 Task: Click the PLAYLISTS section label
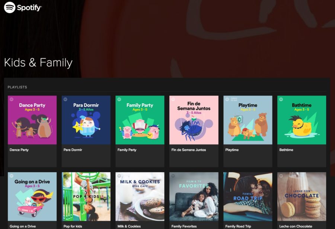pos(17,87)
